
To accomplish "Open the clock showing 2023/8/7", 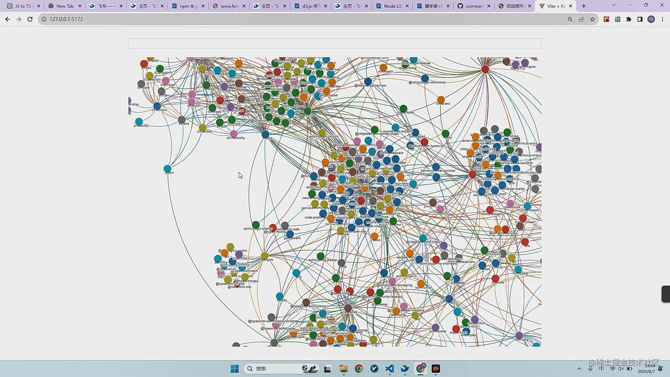I will [647, 369].
